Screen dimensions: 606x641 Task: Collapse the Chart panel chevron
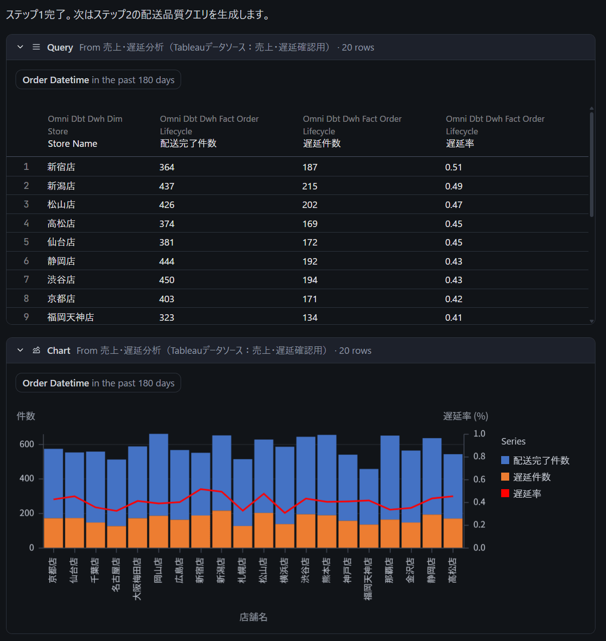pos(20,350)
